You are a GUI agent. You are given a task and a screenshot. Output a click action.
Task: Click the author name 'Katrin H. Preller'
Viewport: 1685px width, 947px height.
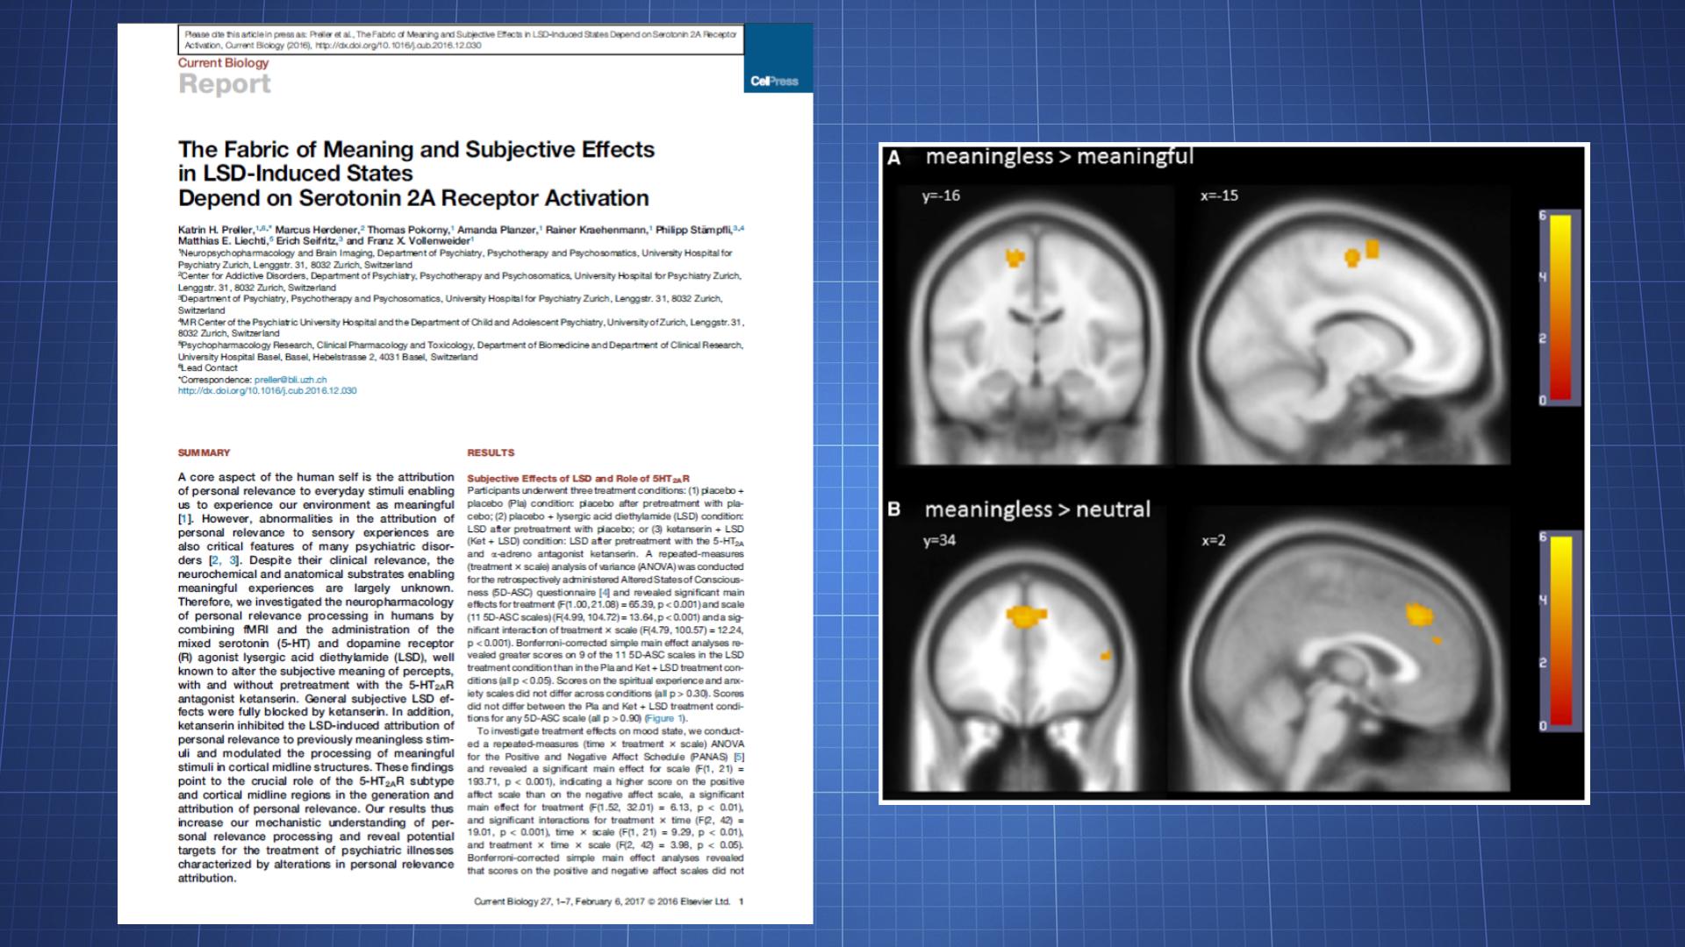click(x=216, y=230)
